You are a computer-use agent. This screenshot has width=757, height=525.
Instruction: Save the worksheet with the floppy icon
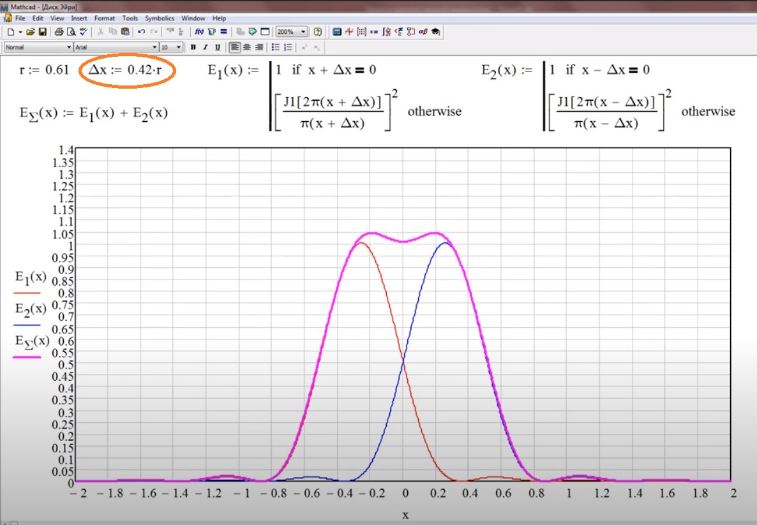pos(43,32)
